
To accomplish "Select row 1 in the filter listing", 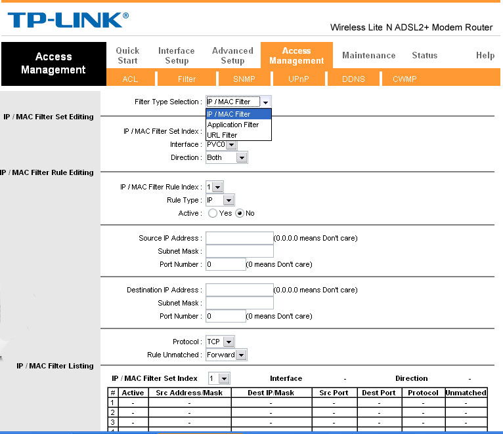I will tap(297, 403).
